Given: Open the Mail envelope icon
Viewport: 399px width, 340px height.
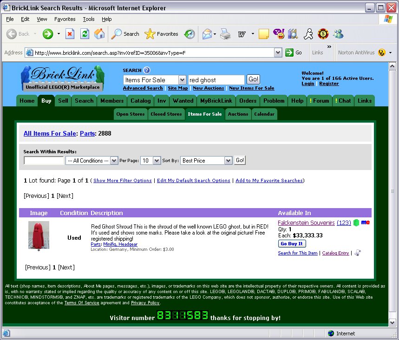Looking at the screenshot, I should click(207, 34).
